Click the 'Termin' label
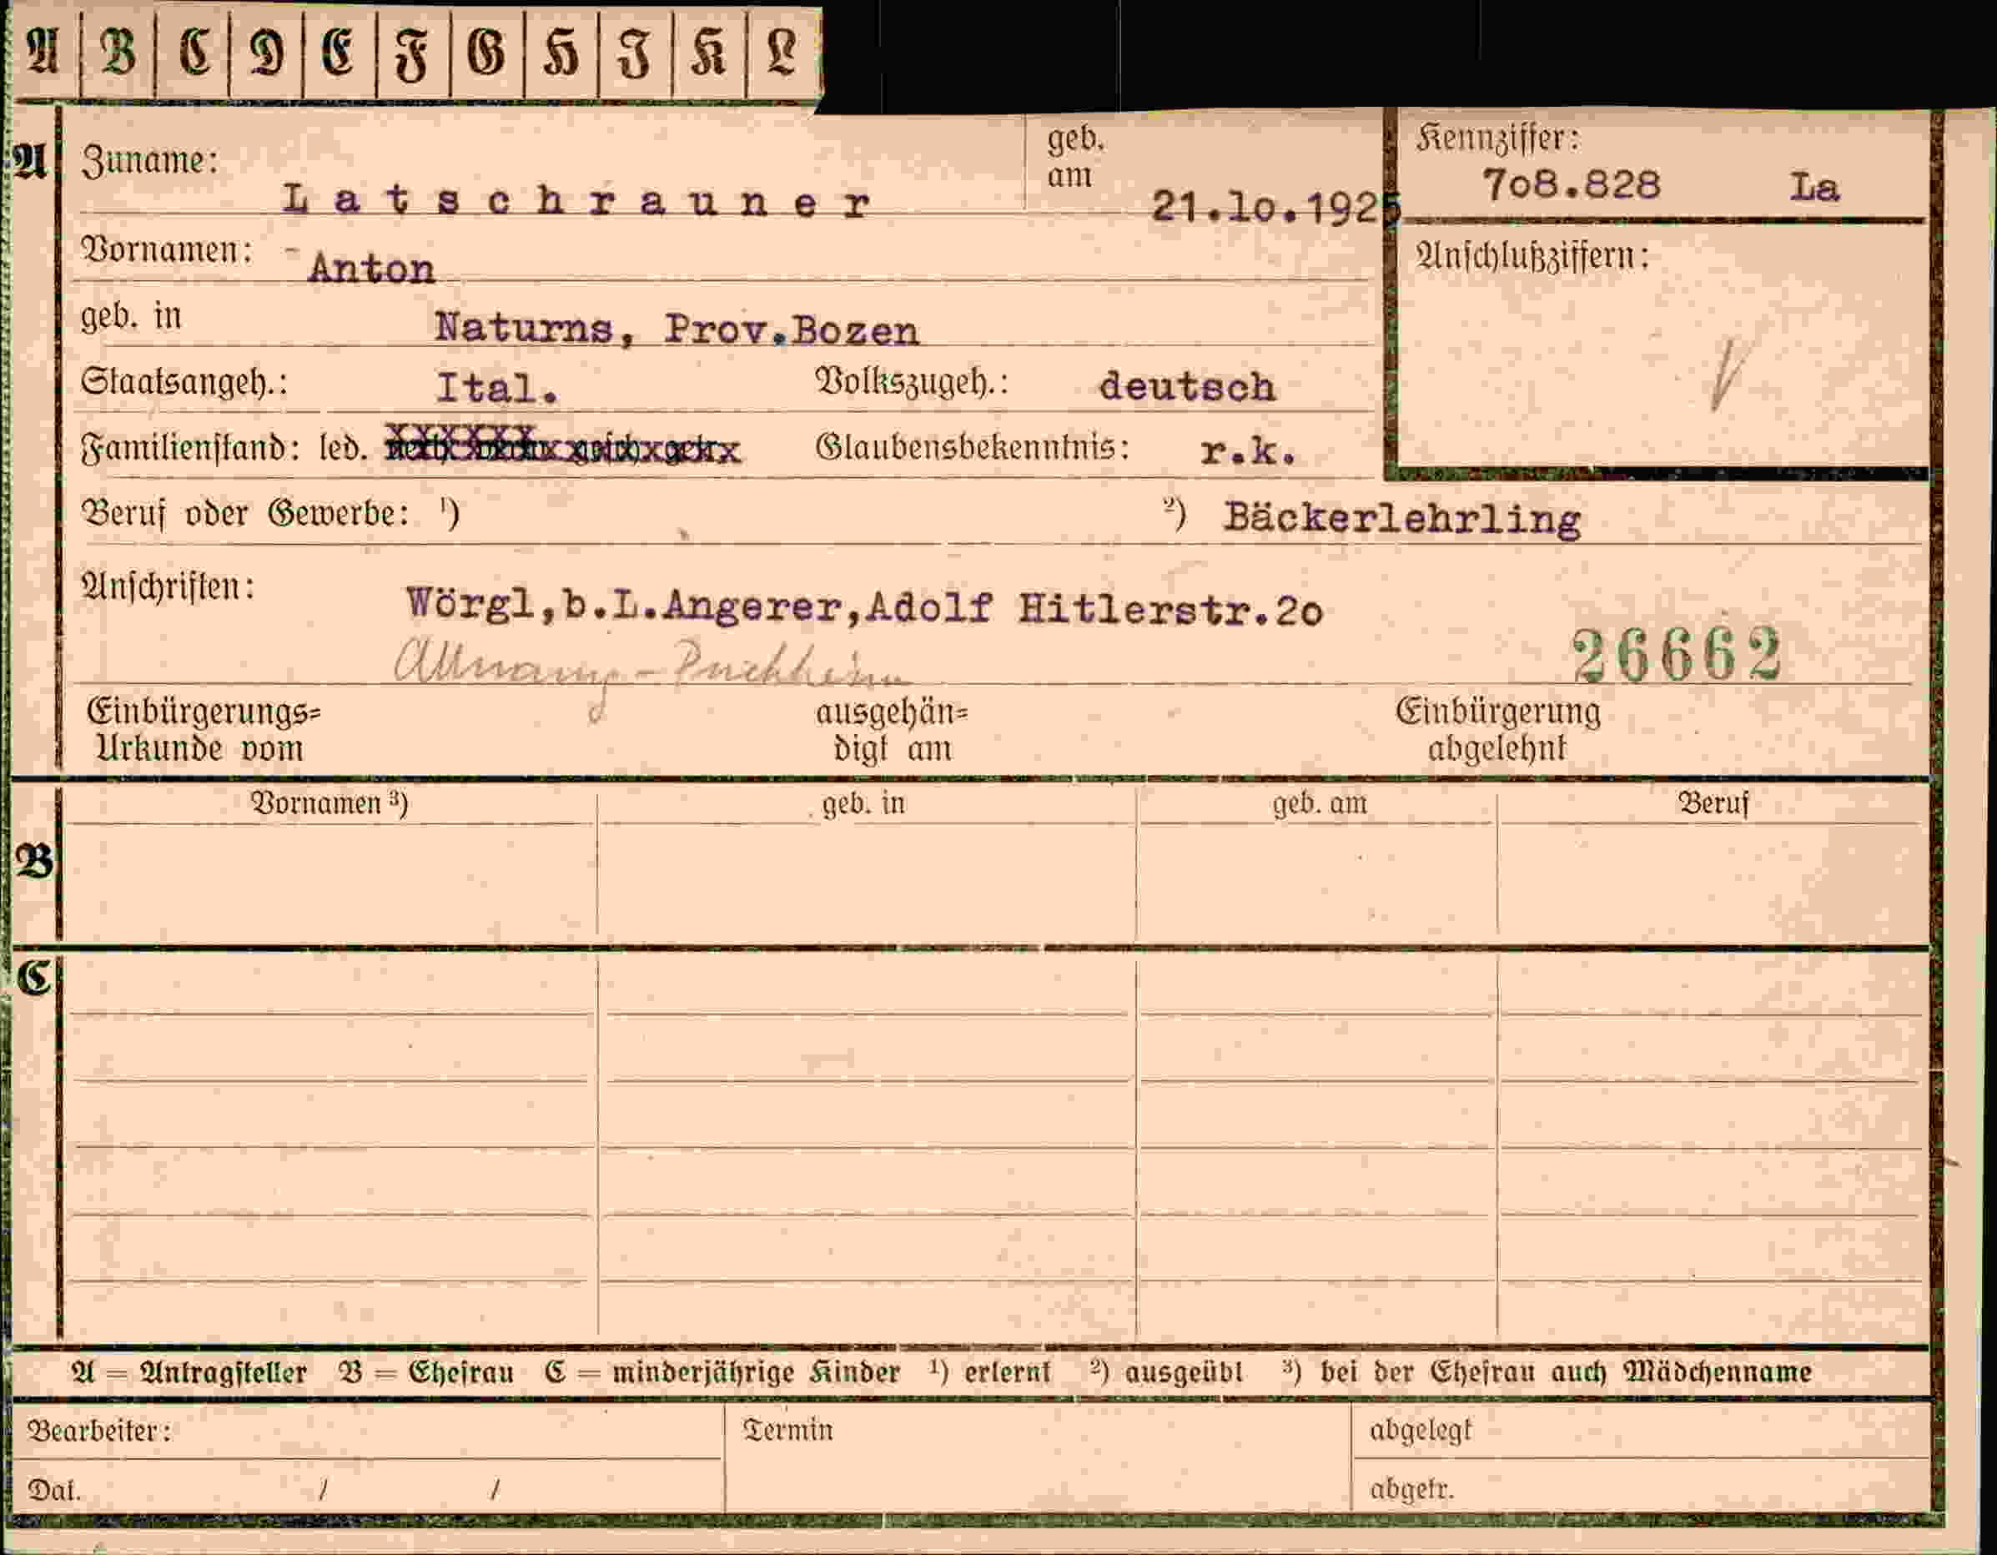The image size is (1997, 1555). point(788,1430)
